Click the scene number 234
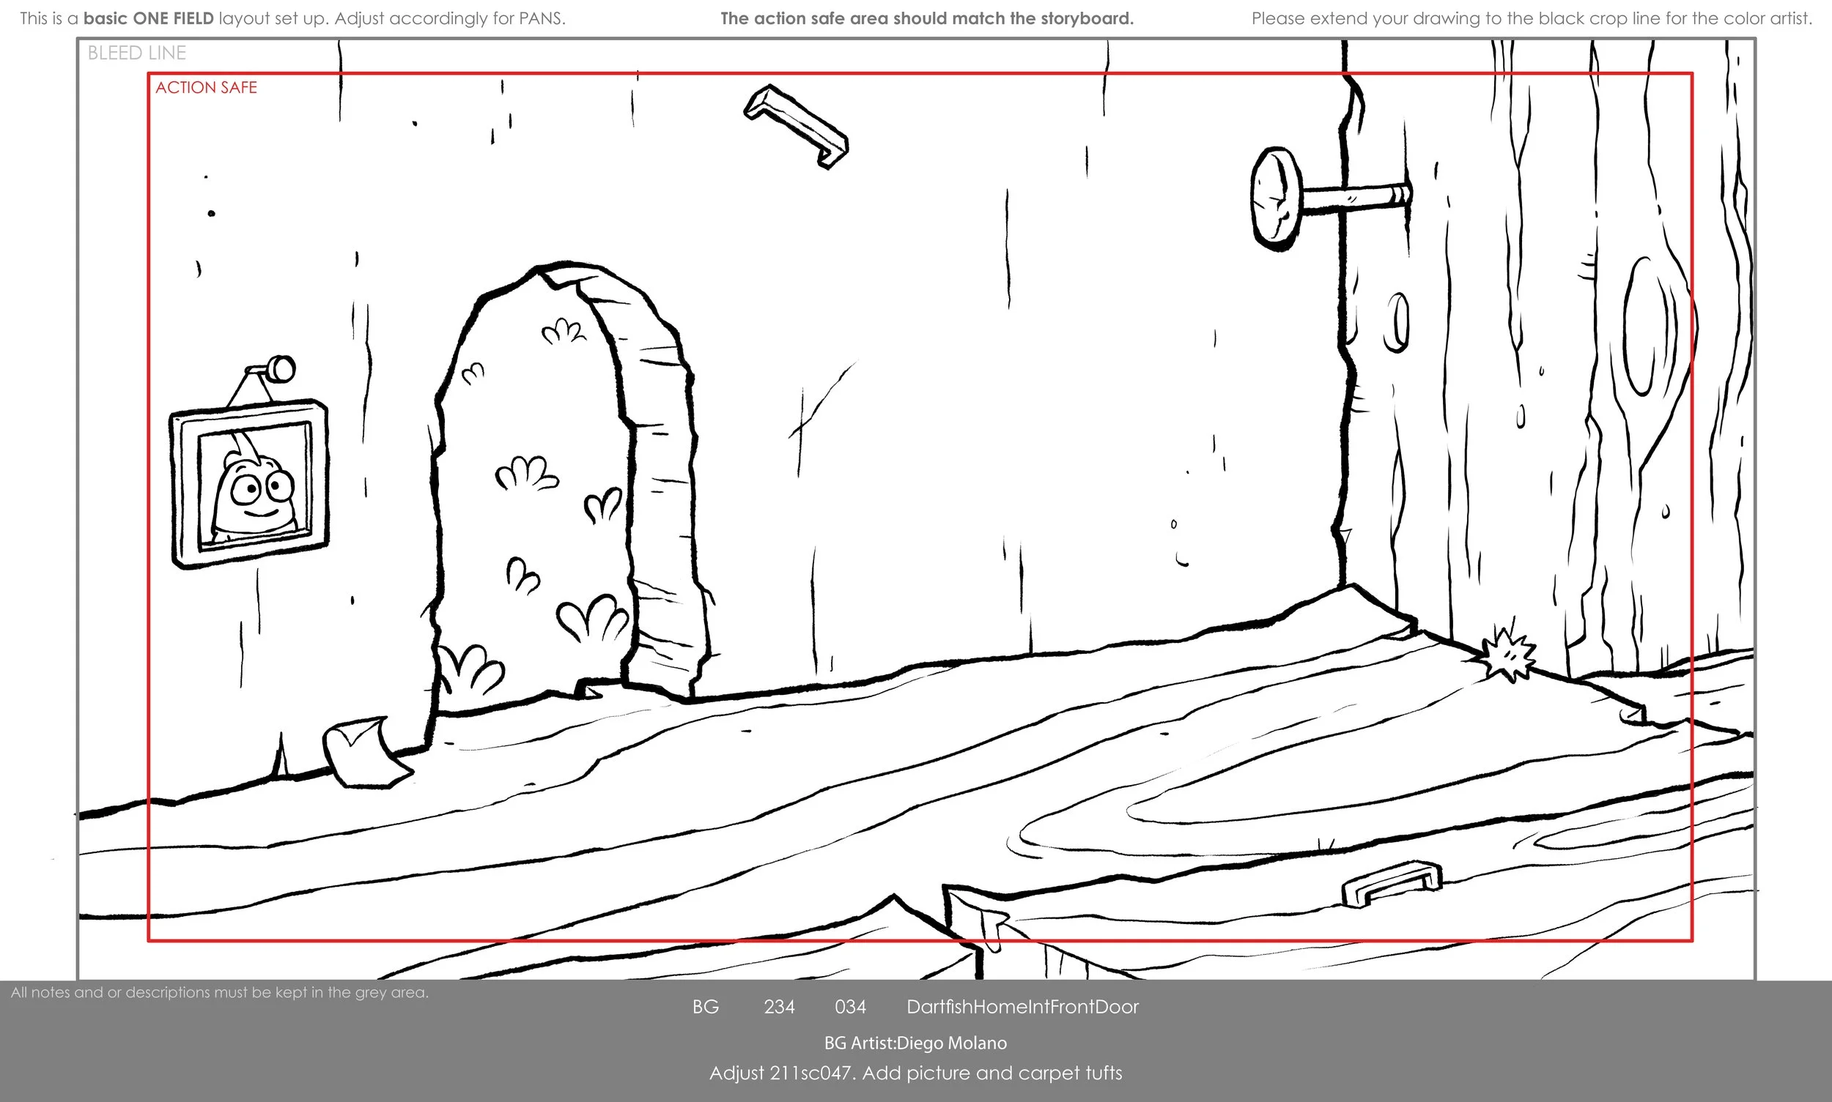 pyautogui.click(x=779, y=1007)
